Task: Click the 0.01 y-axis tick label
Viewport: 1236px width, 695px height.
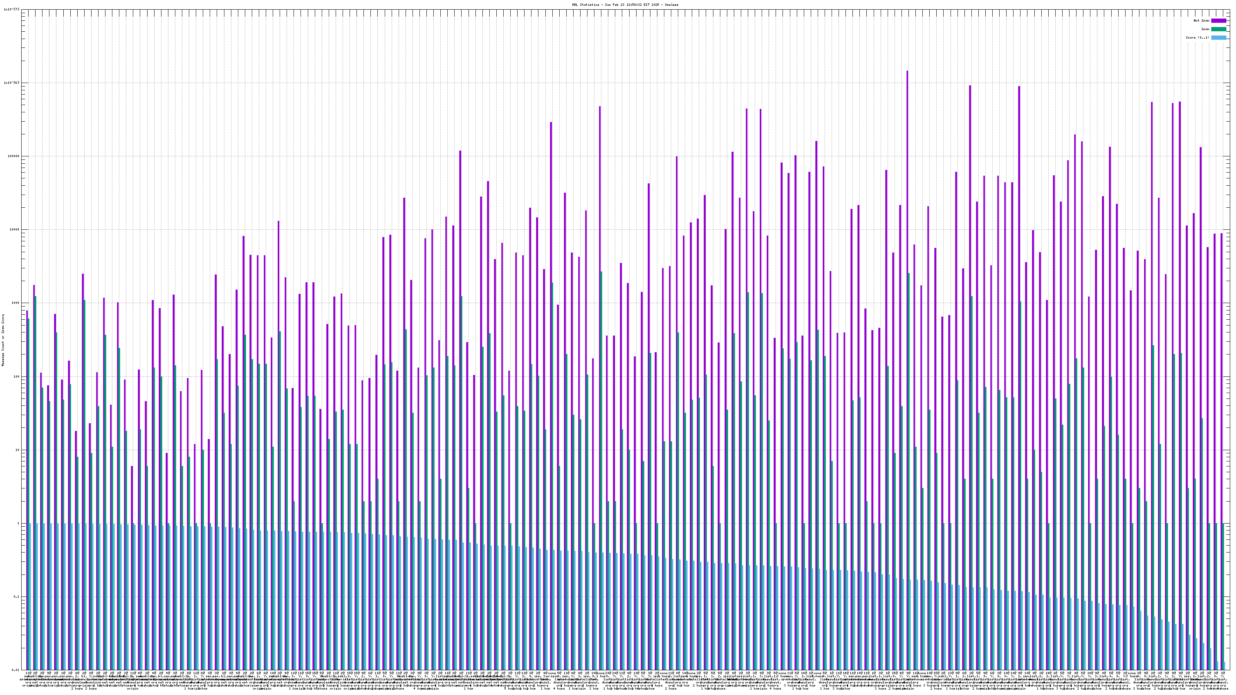Action: (x=15, y=670)
